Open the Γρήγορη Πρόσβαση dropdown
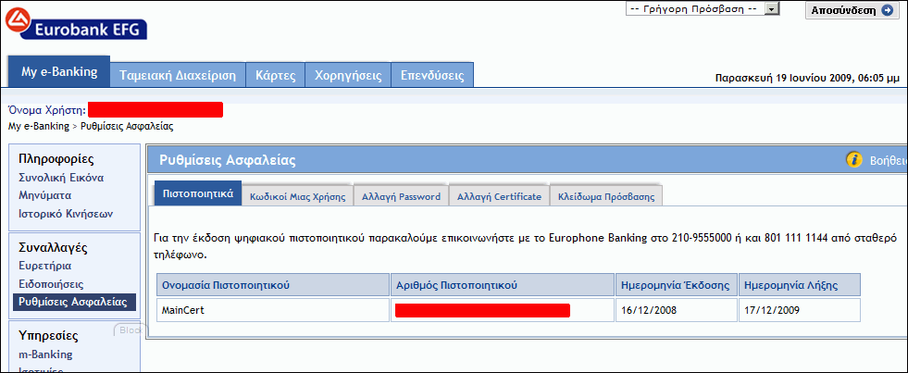Viewport: 908px width, 373px height. 703,9
